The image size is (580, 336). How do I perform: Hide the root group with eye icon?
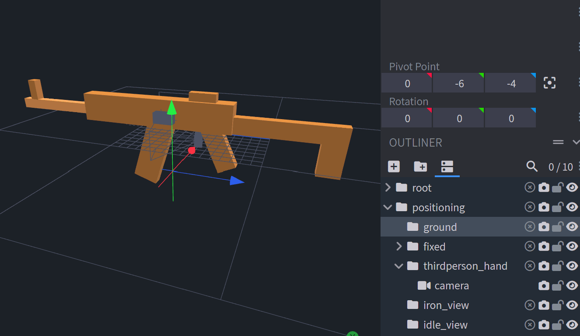pyautogui.click(x=572, y=188)
